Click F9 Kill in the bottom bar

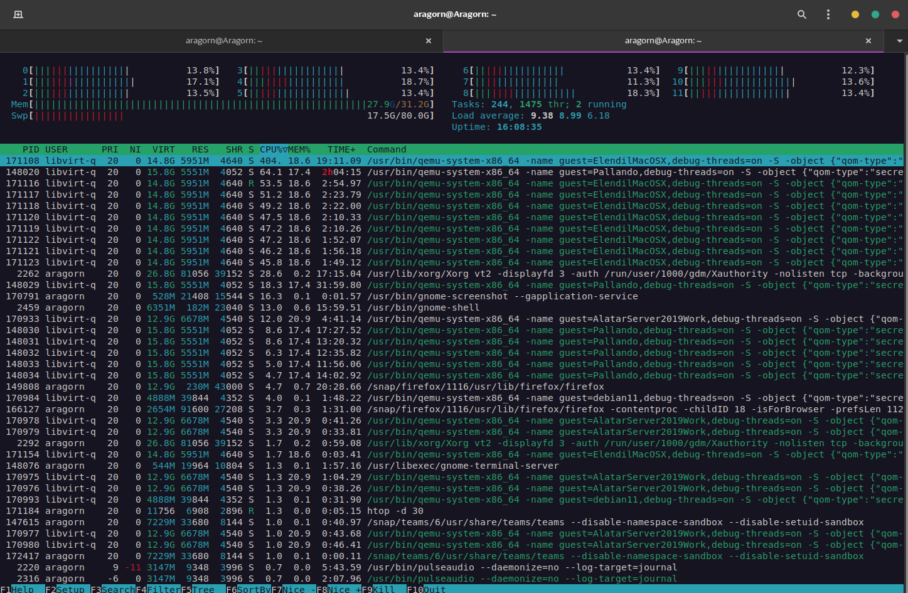pyautogui.click(x=383, y=589)
